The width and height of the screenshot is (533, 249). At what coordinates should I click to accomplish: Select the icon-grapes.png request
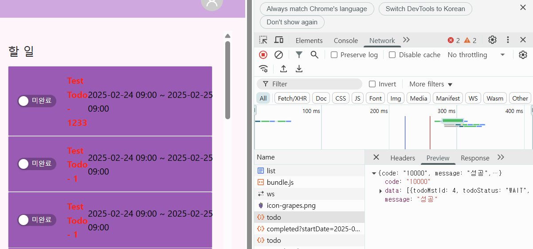pyautogui.click(x=309, y=206)
